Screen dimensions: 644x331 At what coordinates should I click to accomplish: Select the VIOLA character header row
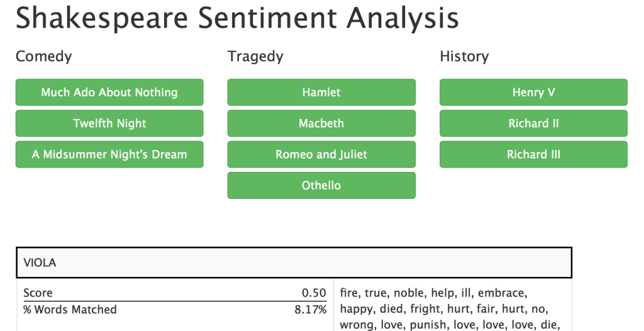(x=294, y=262)
